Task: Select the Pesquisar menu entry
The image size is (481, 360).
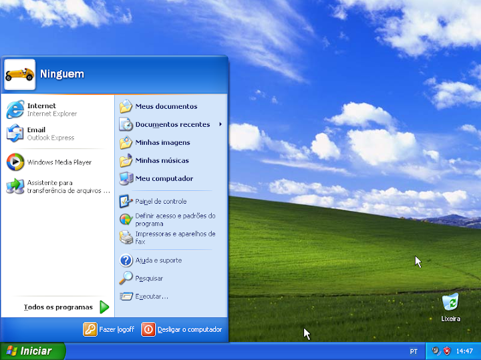Action: (171, 278)
